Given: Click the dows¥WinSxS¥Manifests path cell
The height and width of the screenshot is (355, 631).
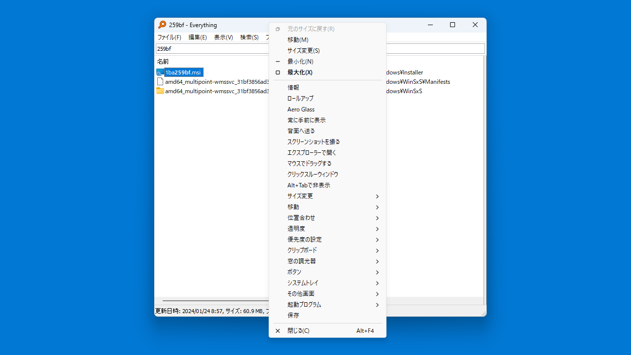Looking at the screenshot, I should pos(418,82).
